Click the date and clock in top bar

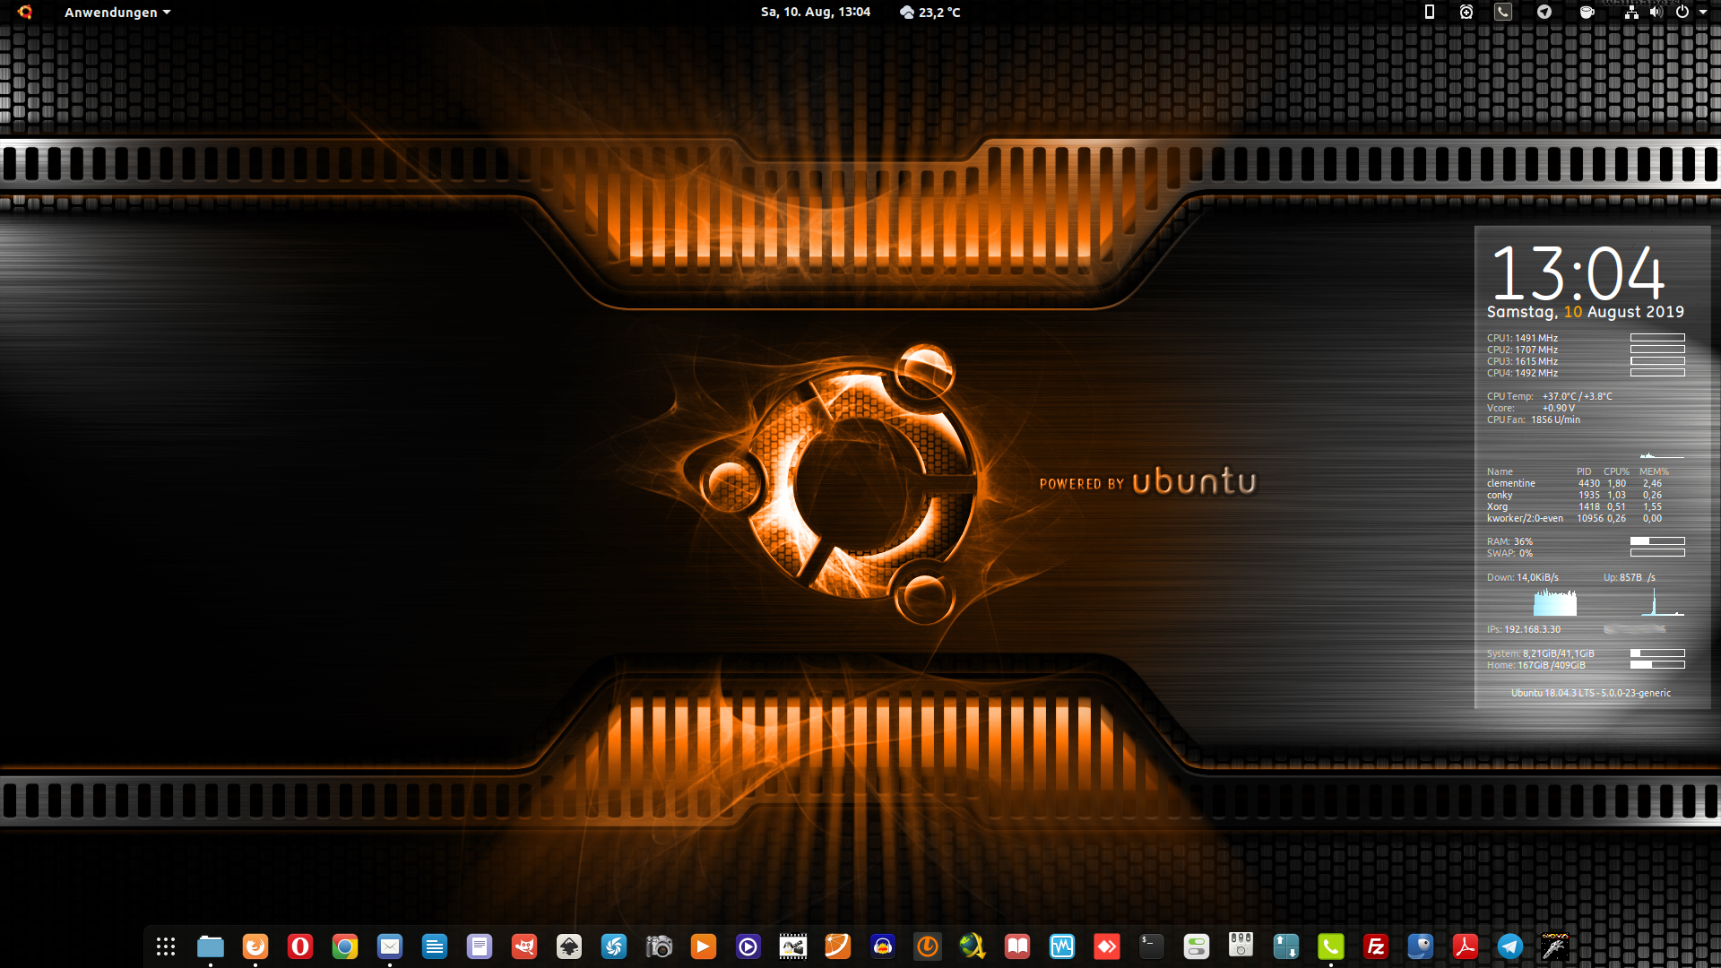point(815,13)
